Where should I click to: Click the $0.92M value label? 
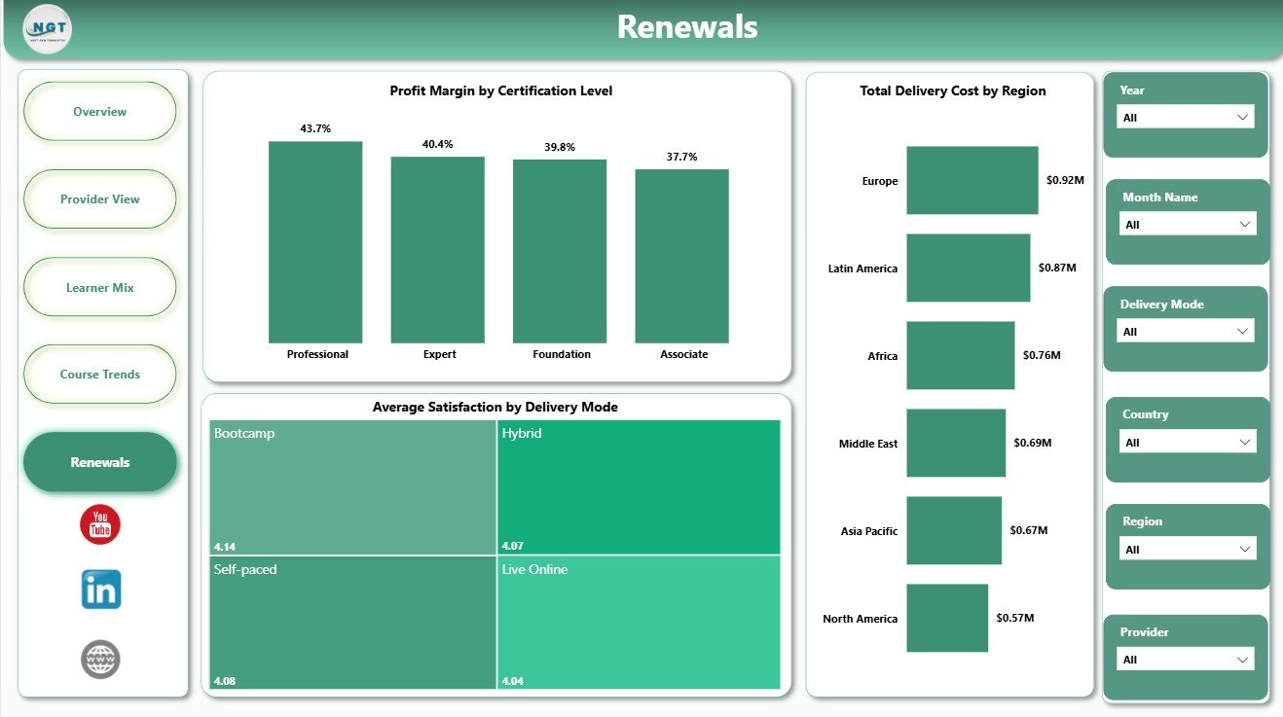pyautogui.click(x=1066, y=180)
